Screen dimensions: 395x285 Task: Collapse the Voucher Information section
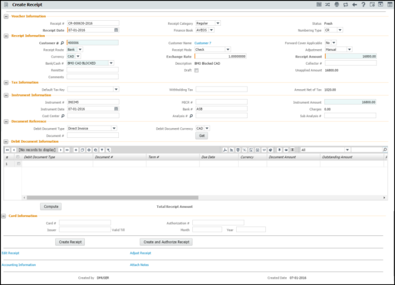click(6, 16)
